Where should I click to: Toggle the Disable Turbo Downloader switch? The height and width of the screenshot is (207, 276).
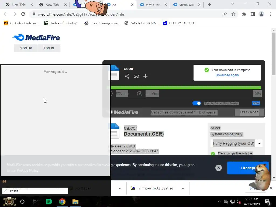[x=196, y=103]
